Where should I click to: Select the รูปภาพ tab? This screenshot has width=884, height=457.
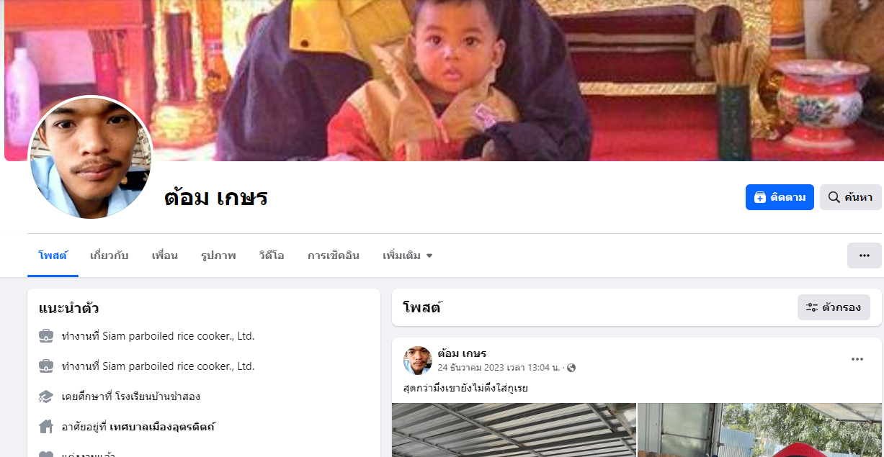[218, 255]
